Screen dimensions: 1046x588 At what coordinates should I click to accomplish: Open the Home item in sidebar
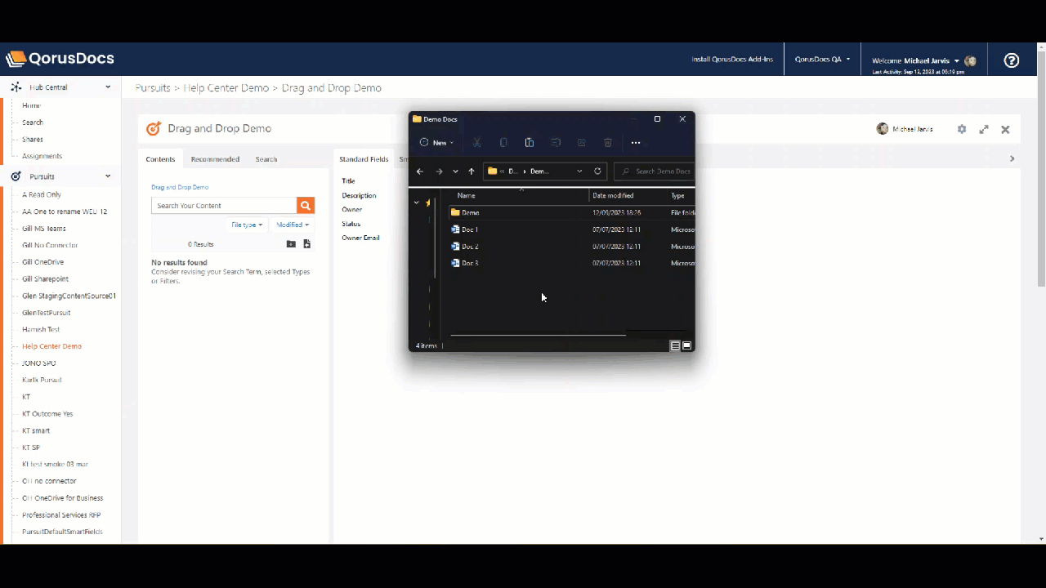31,105
